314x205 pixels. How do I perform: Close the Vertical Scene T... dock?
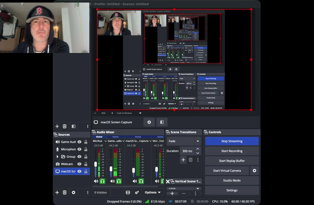click(x=168, y=182)
